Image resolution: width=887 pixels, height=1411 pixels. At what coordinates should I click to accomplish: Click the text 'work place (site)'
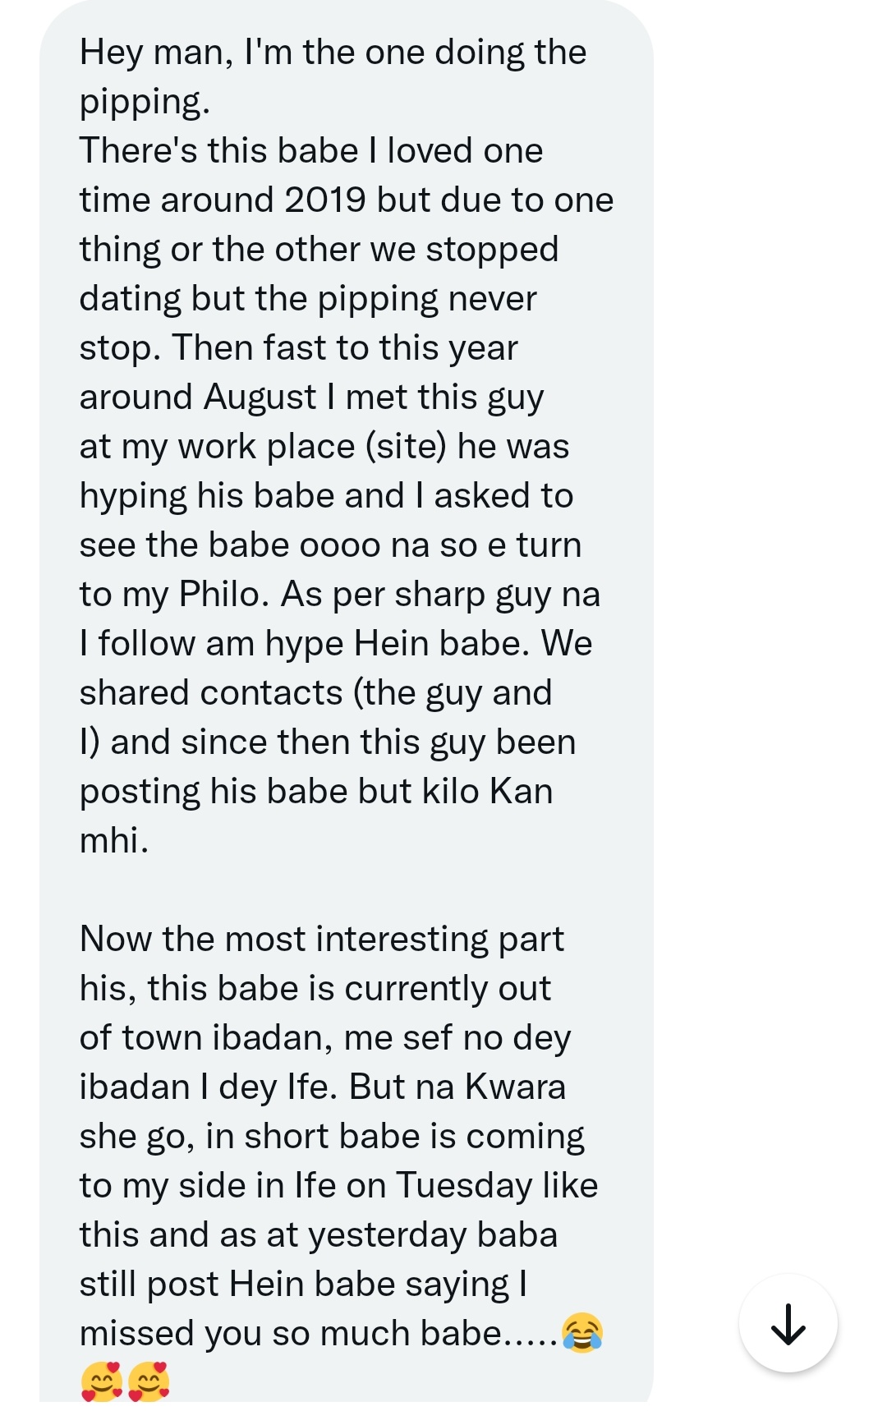pyautogui.click(x=312, y=448)
